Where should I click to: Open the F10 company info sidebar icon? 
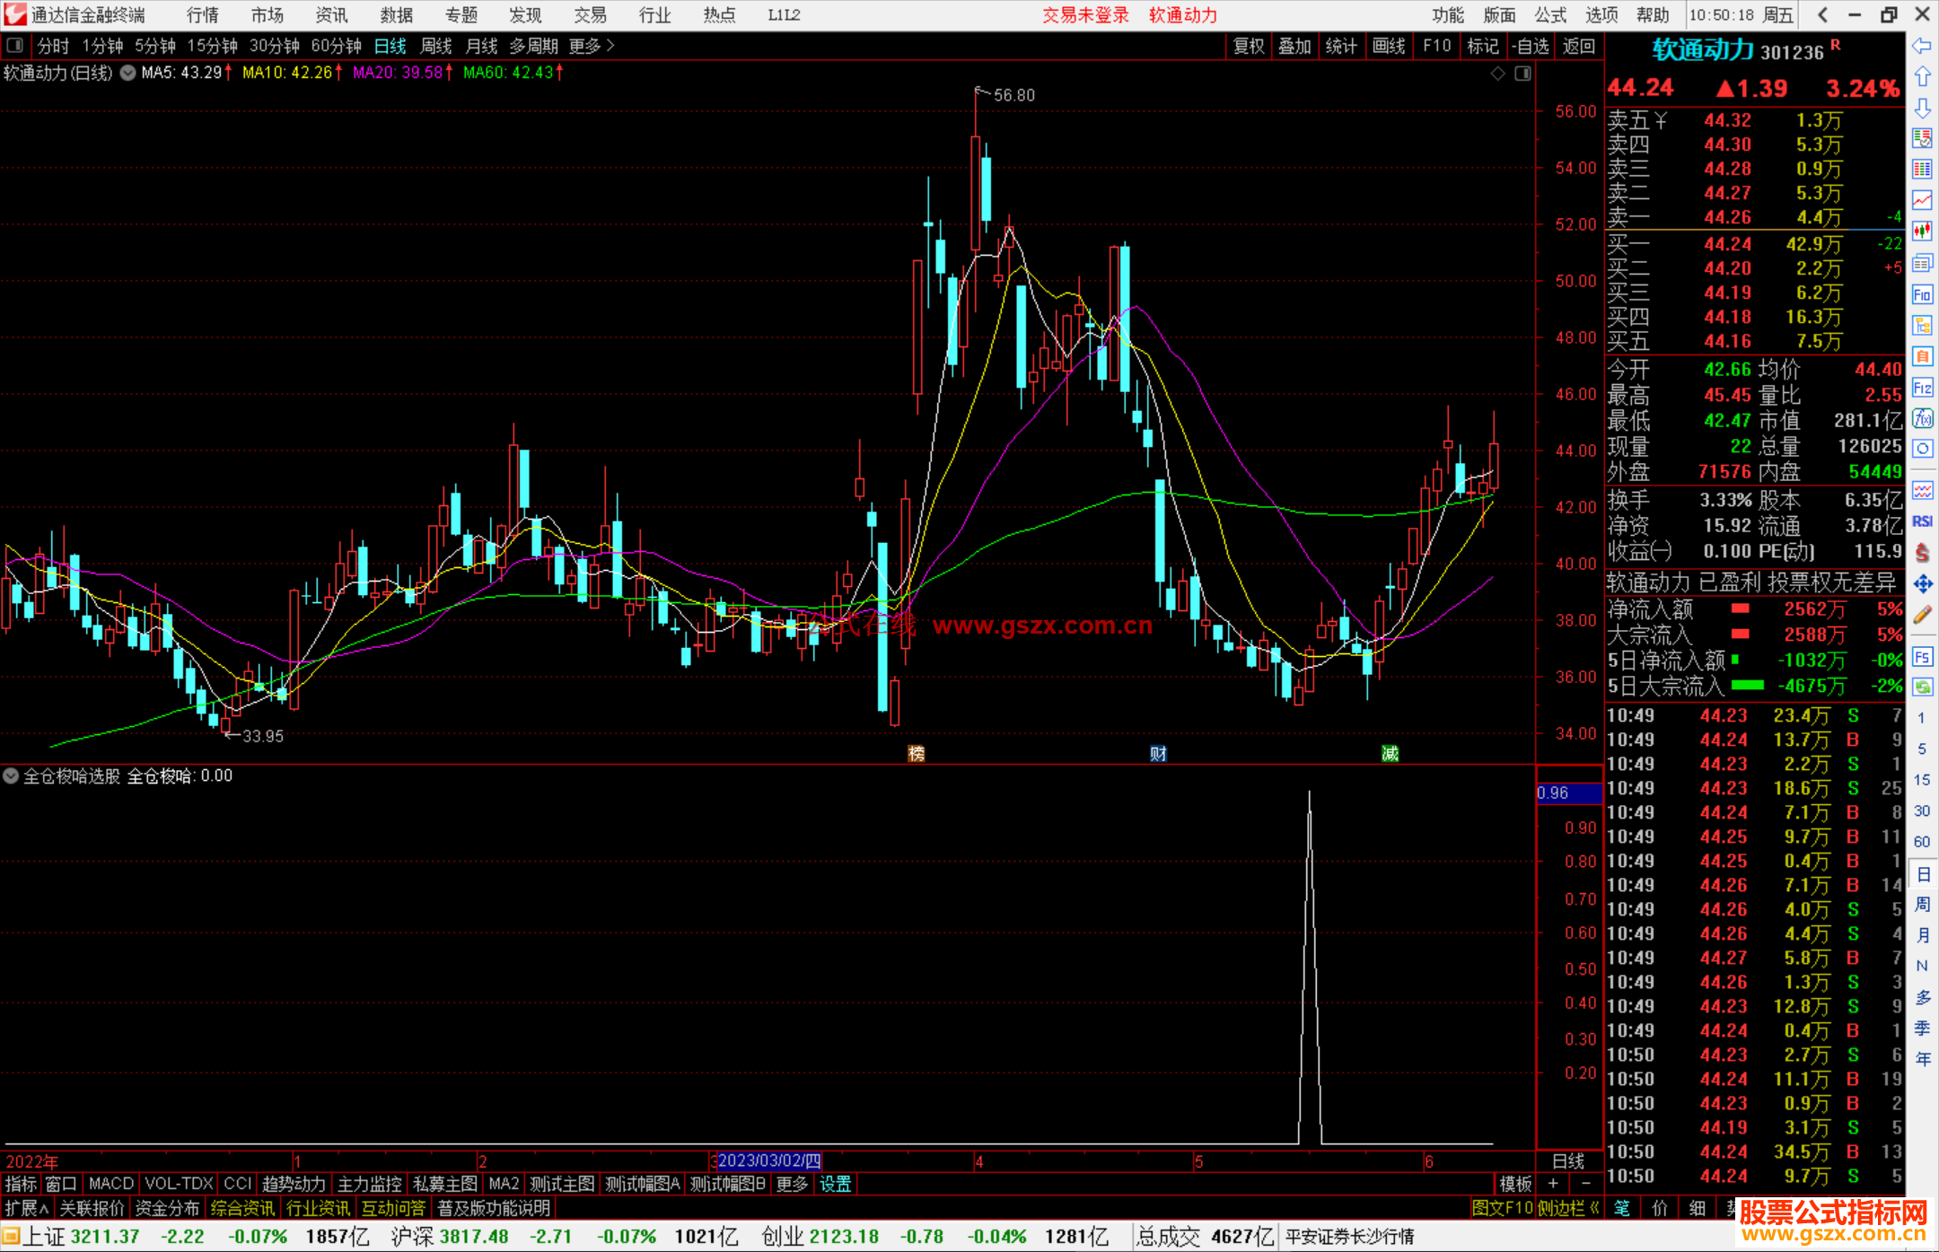(1922, 294)
